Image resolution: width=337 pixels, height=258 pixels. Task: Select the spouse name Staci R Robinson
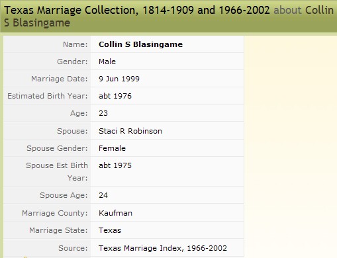(x=130, y=131)
